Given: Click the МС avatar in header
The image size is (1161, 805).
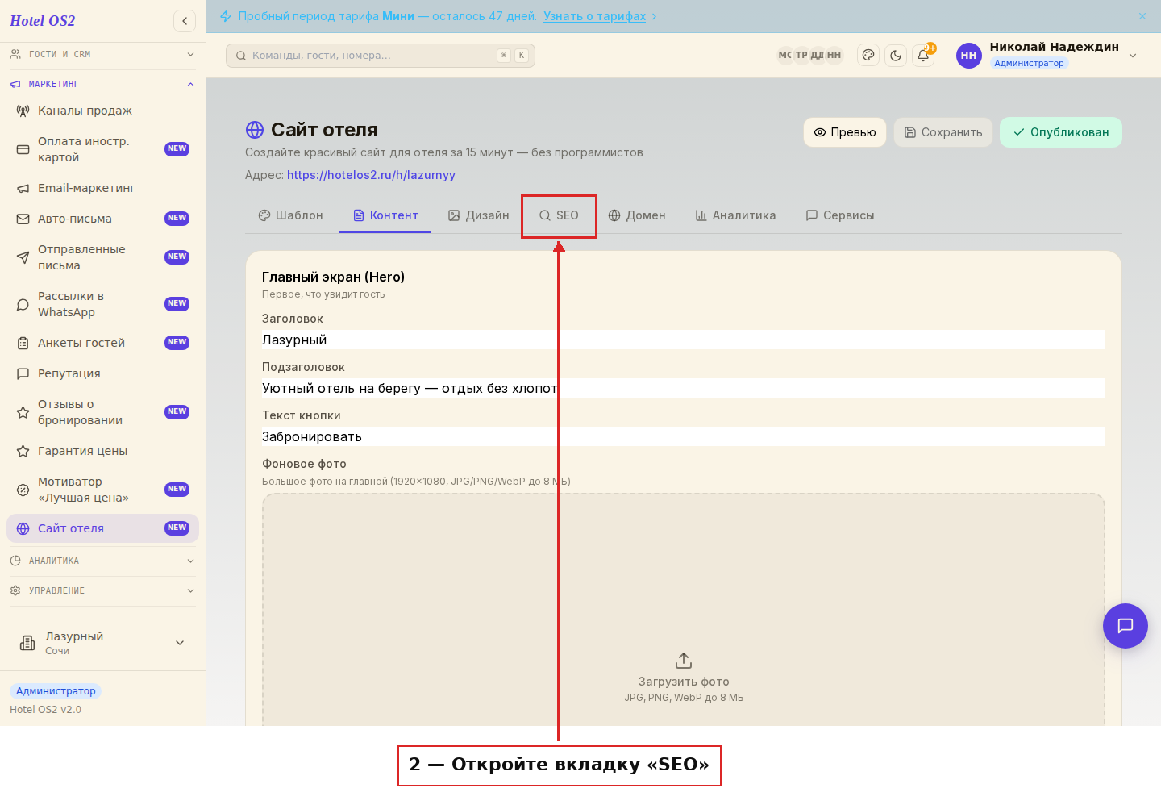Looking at the screenshot, I should [x=784, y=55].
